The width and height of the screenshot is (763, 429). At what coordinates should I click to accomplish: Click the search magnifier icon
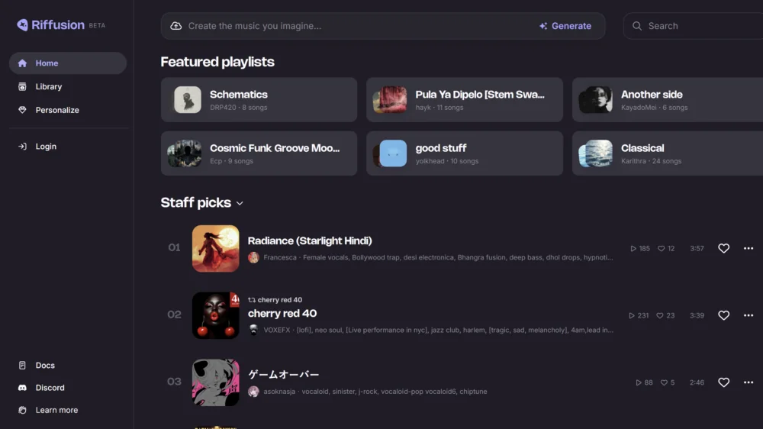[x=636, y=26]
